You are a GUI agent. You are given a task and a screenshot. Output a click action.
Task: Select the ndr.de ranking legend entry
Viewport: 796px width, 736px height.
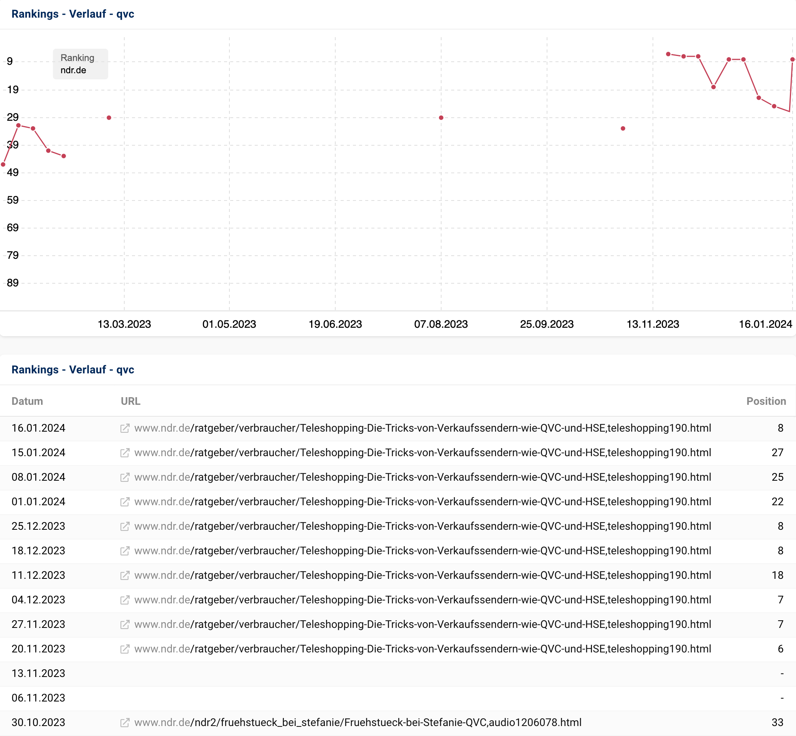point(73,70)
